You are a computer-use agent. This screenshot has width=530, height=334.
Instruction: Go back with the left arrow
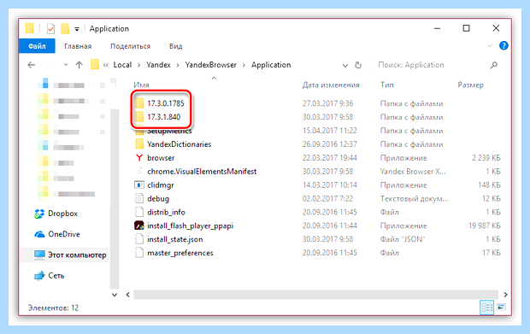click(32, 65)
